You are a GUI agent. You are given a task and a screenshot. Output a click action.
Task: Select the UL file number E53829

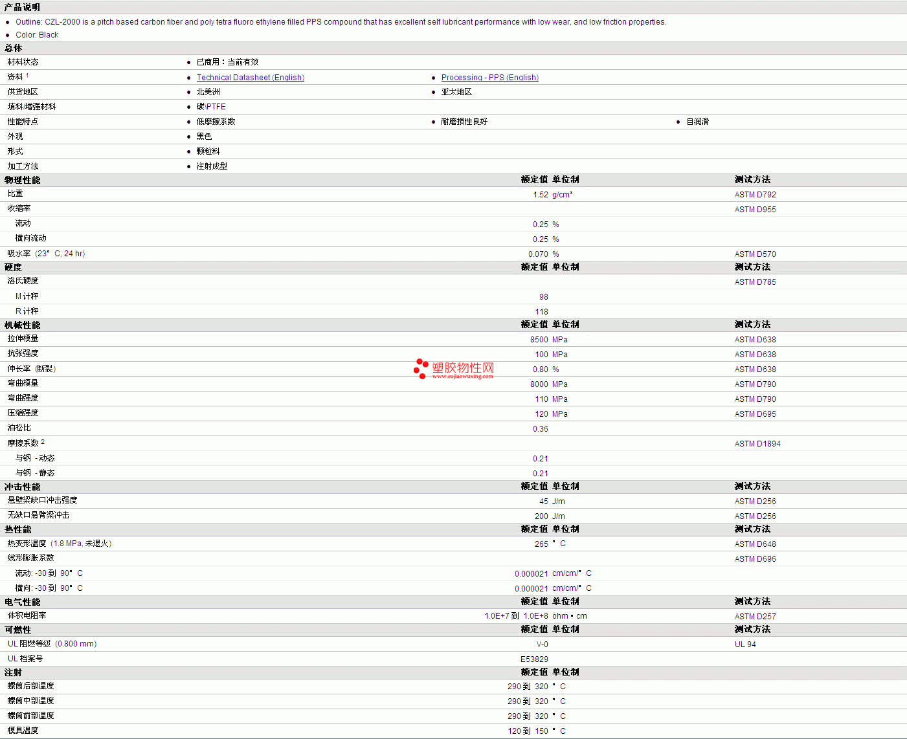tap(534, 659)
